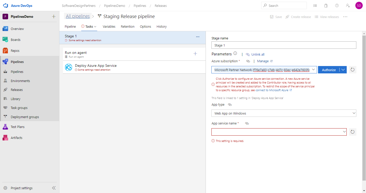Image resolution: width=366 pixels, height=193 pixels.
Task: Open the History tab
Action: coord(161,26)
